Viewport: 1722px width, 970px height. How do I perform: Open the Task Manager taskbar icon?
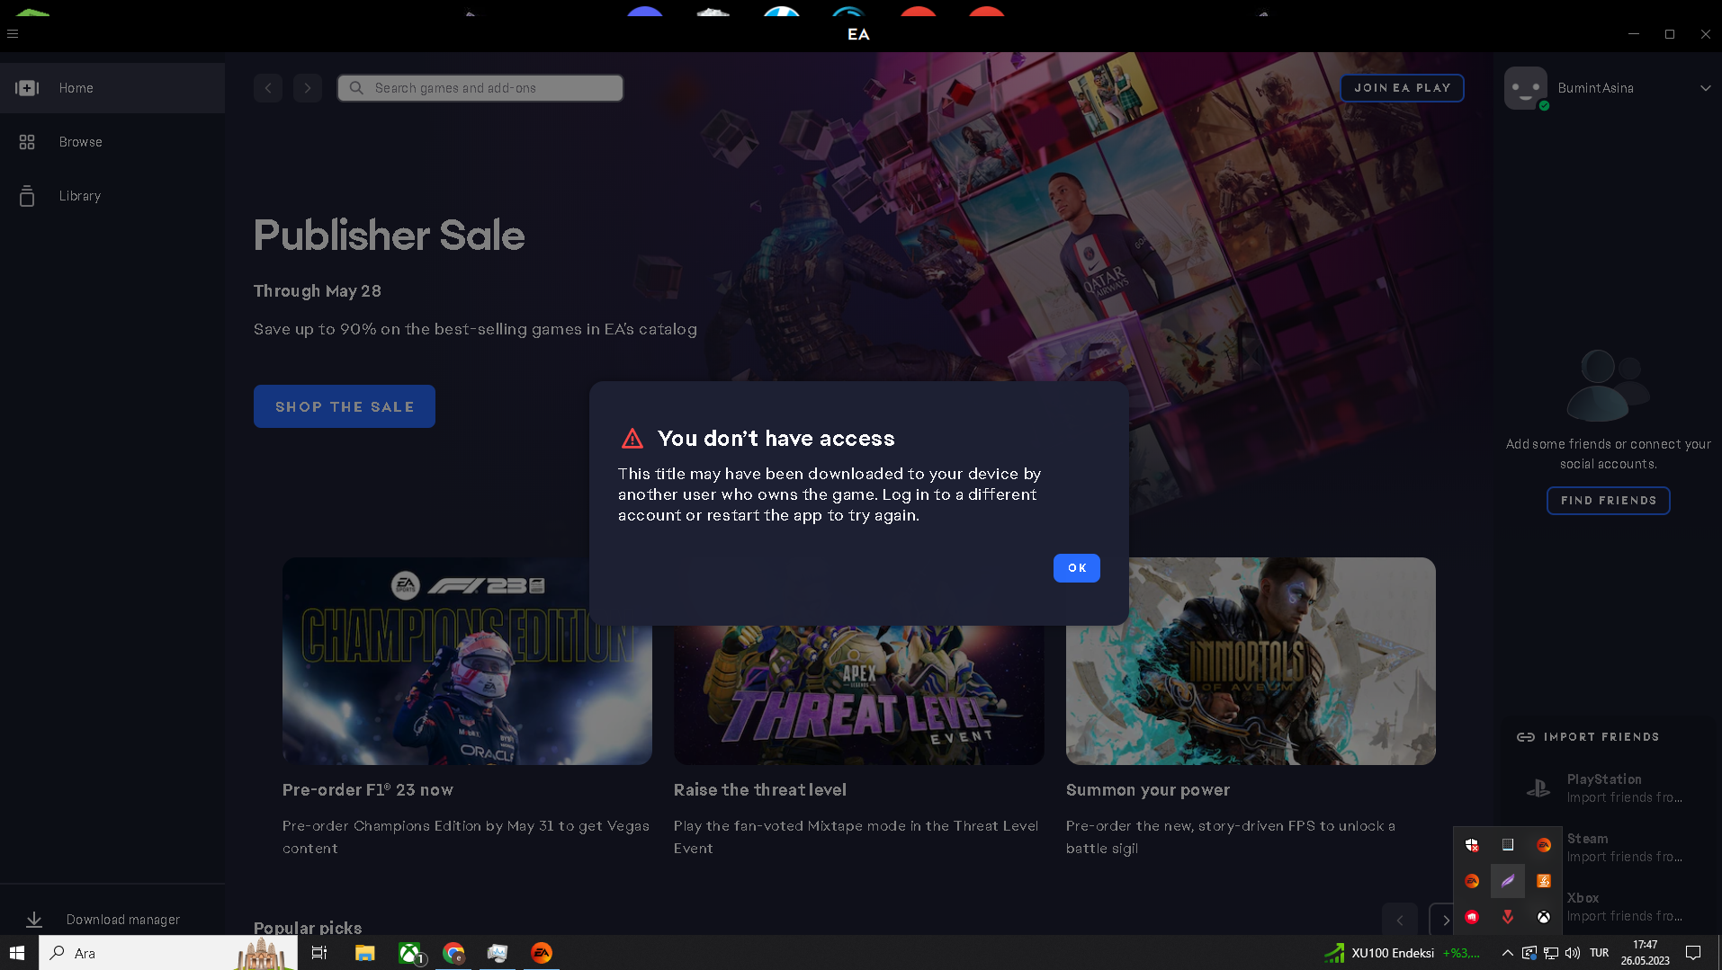498,953
